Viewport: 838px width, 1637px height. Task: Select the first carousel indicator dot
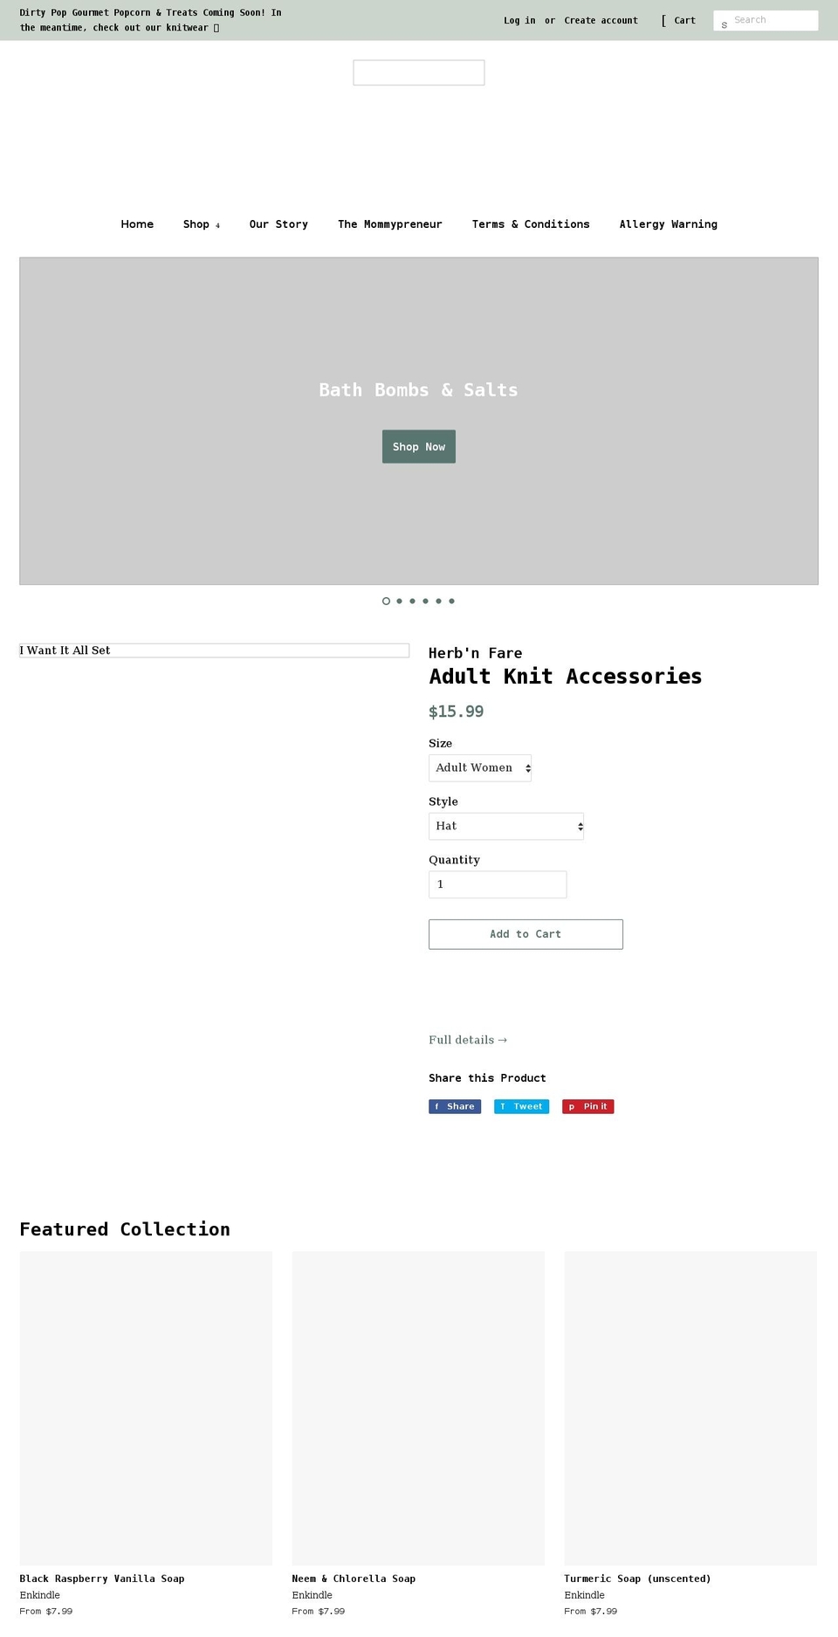[386, 601]
